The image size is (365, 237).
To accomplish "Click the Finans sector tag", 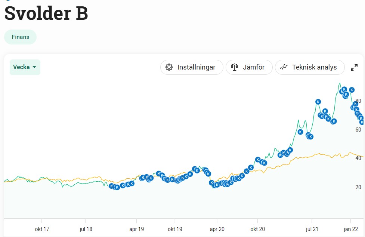I will (x=20, y=37).
